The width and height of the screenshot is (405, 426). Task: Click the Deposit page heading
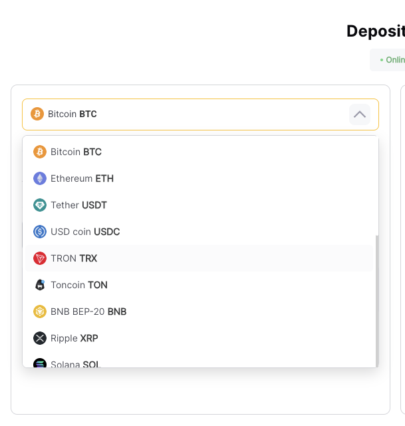(x=376, y=31)
